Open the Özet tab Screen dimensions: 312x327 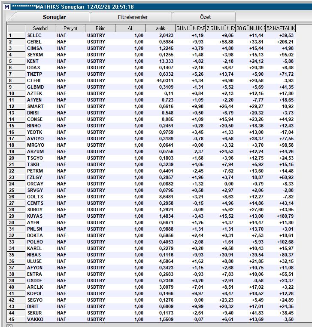coord(205,17)
